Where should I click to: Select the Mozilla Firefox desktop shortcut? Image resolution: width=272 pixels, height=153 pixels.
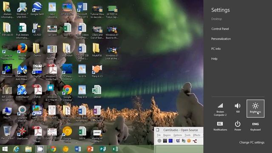click(x=22, y=51)
